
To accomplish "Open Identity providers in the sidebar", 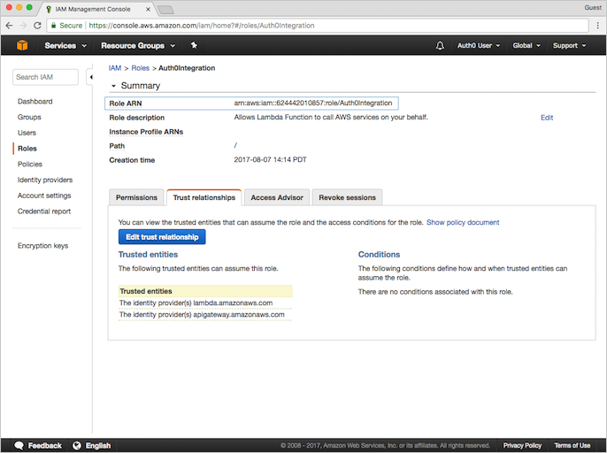I will (x=45, y=180).
